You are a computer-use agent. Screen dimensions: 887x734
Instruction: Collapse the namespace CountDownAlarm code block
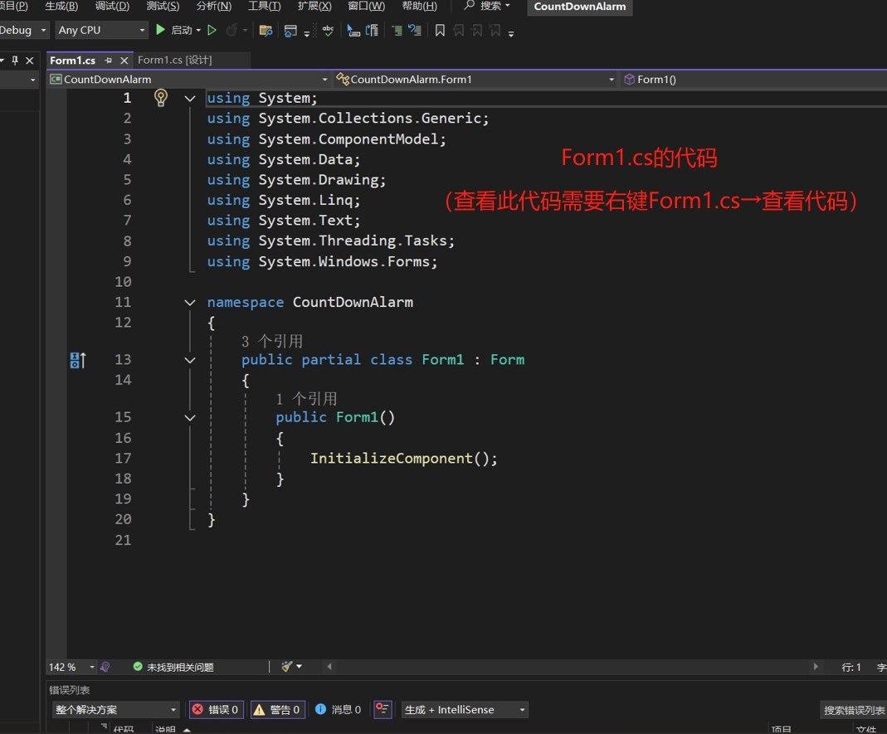click(x=190, y=303)
